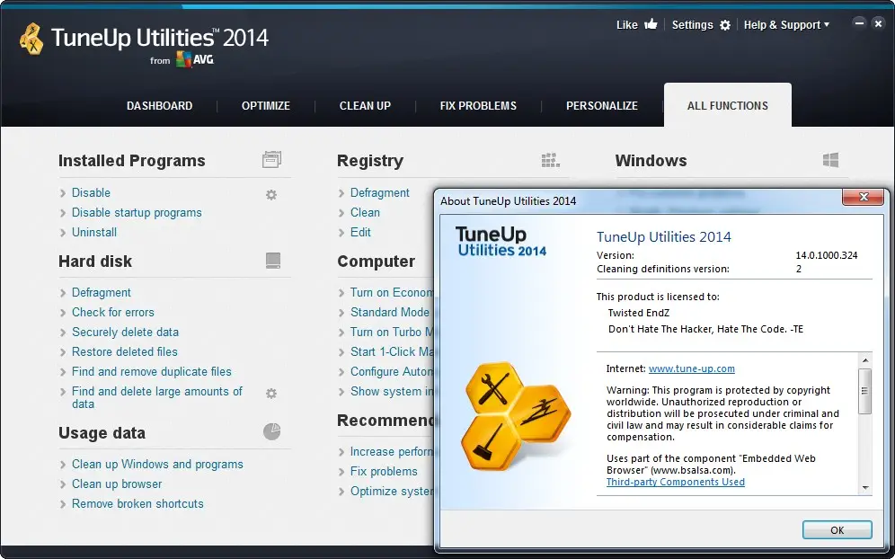Screen dimensions: 895x559
Task: Click version number 14.0.1000.324
Action: pyautogui.click(x=827, y=255)
